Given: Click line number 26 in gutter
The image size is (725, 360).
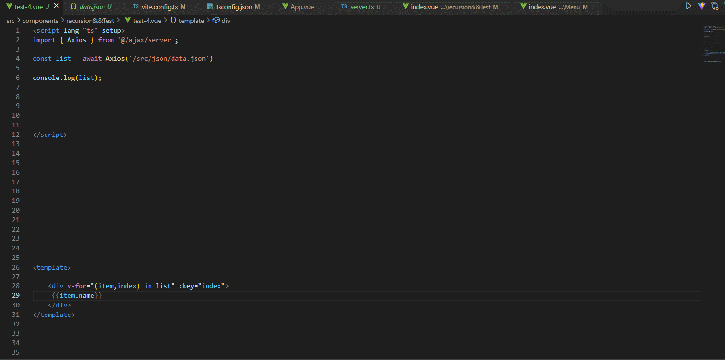Looking at the screenshot, I should 16,267.
